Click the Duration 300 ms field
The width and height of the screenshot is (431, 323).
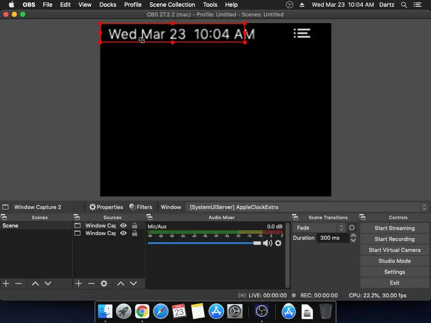click(333, 238)
